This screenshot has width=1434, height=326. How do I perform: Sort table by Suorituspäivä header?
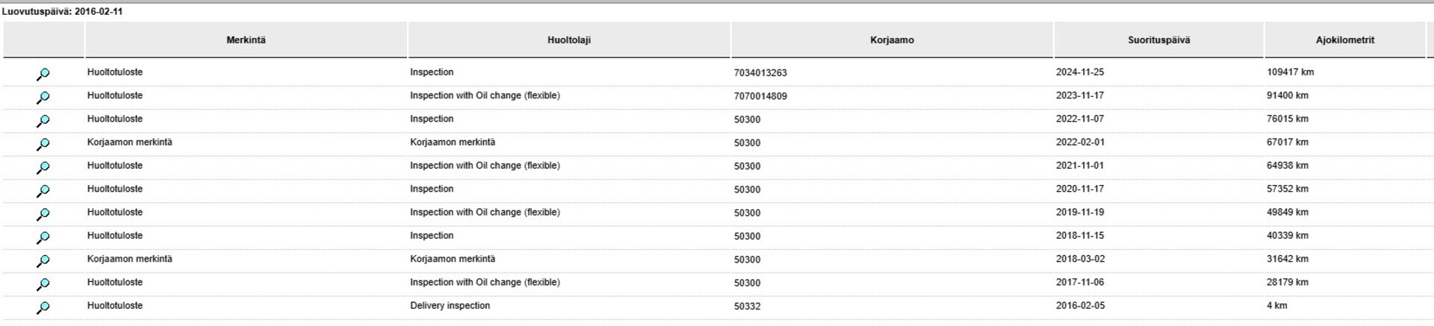(1158, 40)
